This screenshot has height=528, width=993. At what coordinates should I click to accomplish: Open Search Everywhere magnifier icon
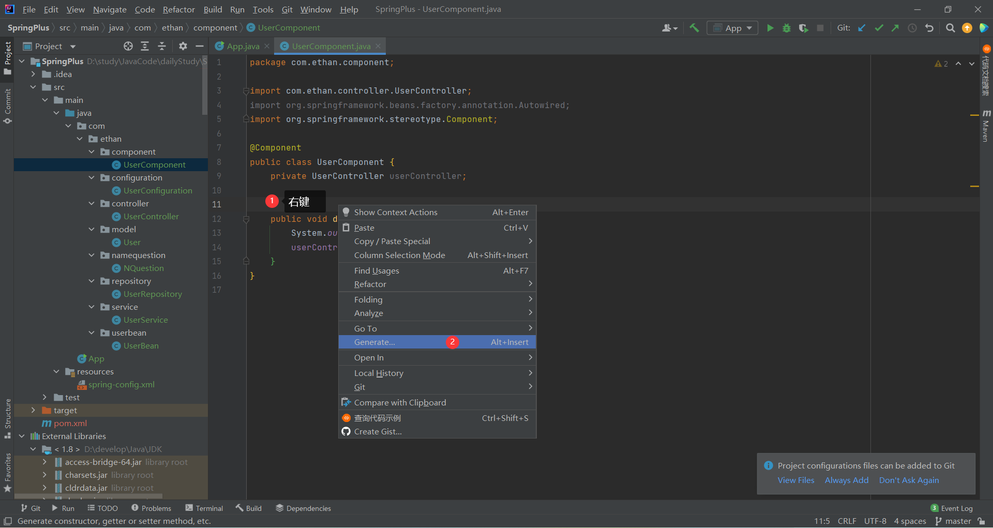point(950,28)
